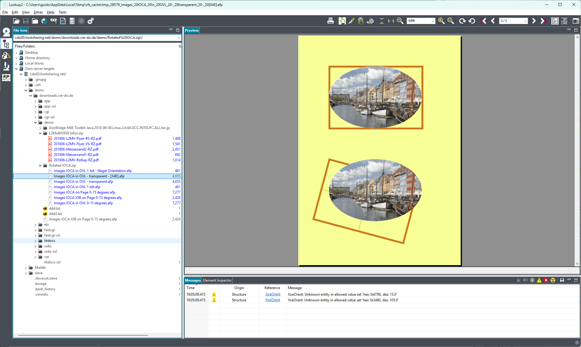The image size is (581, 347).
Task: Open the Extras menu
Action: (x=38, y=12)
